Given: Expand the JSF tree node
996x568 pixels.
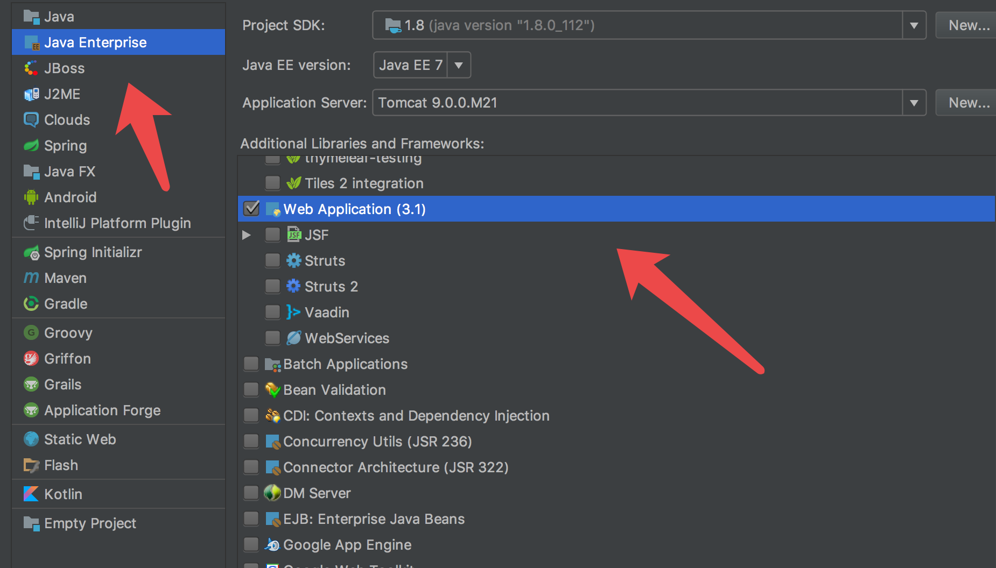Looking at the screenshot, I should click(x=247, y=235).
